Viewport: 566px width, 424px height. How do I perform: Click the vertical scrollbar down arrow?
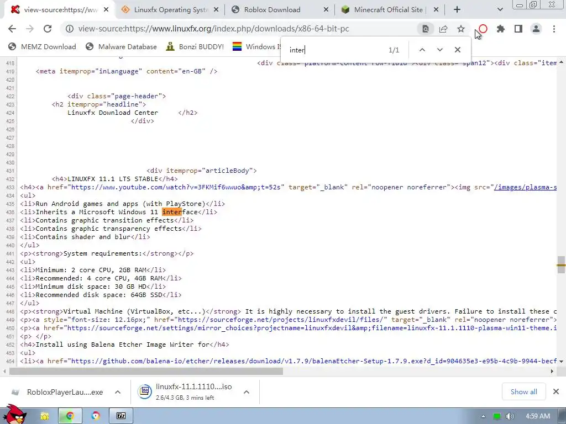(561, 361)
